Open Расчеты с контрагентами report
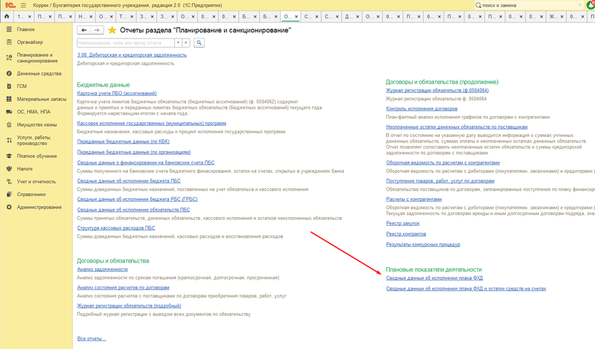Image resolution: width=595 pixels, height=349 pixels. click(x=414, y=199)
